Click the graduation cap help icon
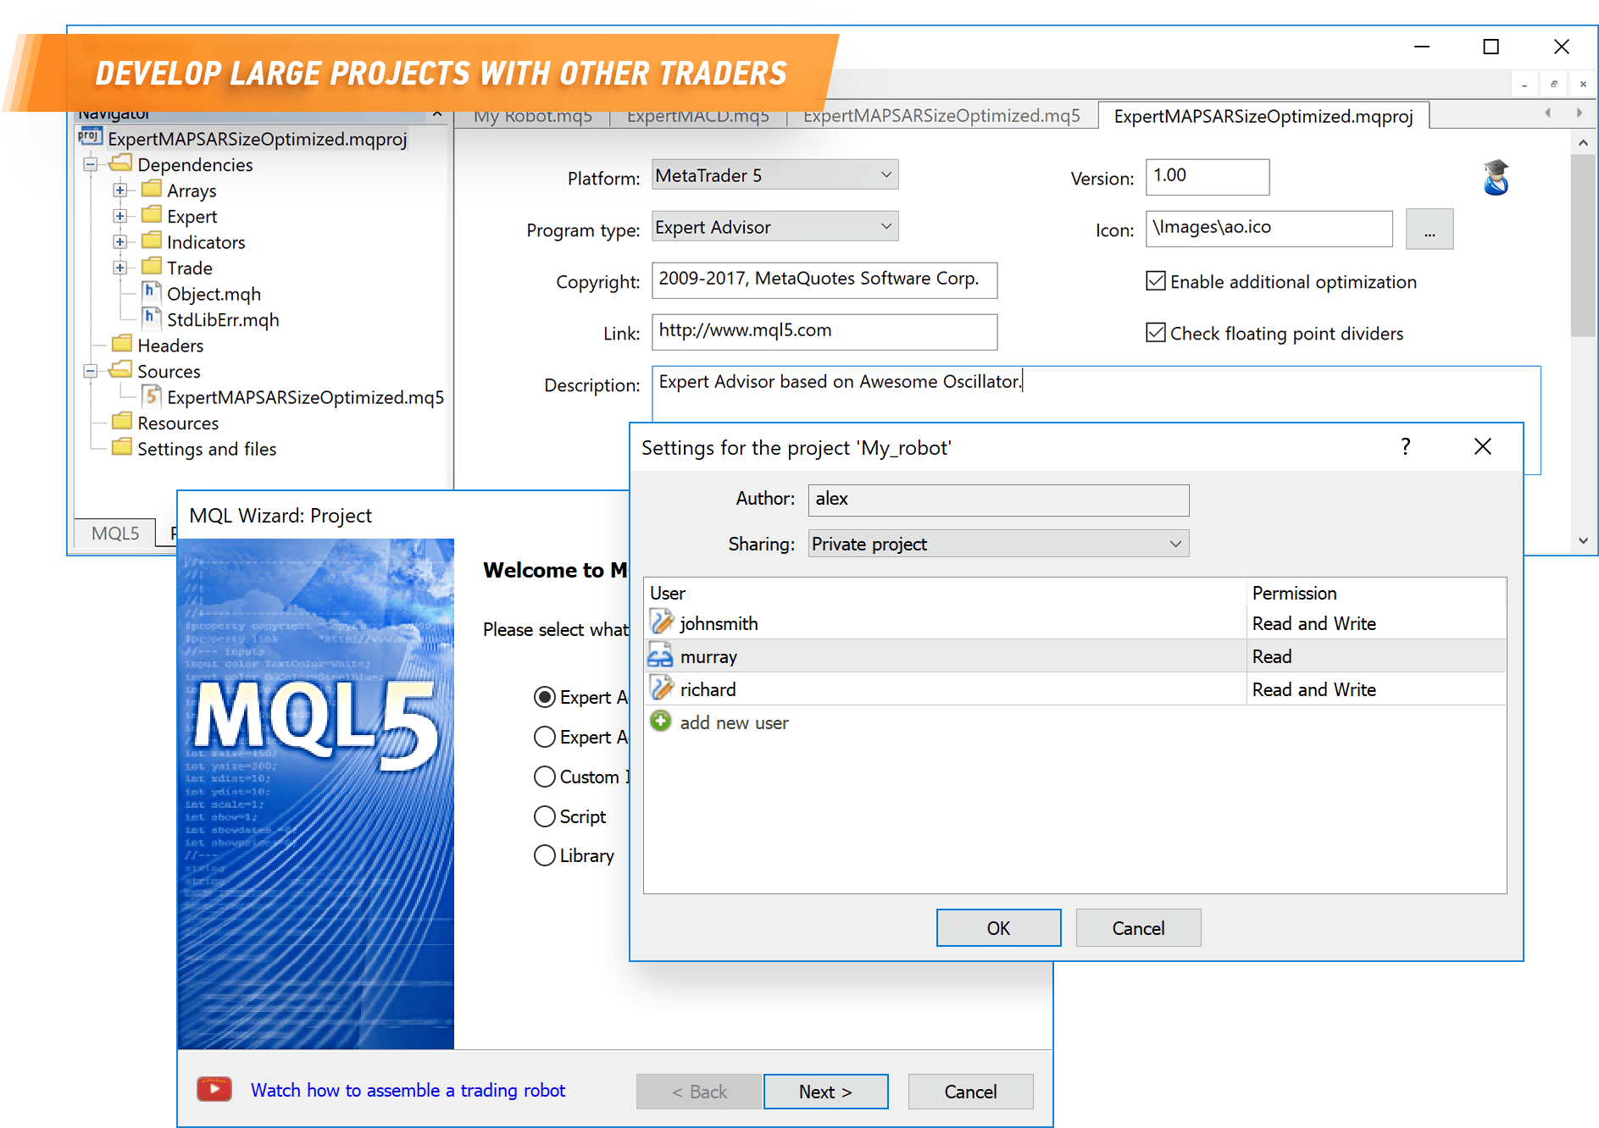 click(1496, 177)
